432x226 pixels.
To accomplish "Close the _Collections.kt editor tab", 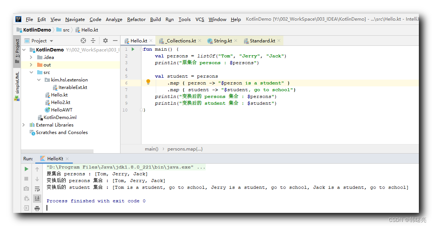I will pyautogui.click(x=200, y=41).
